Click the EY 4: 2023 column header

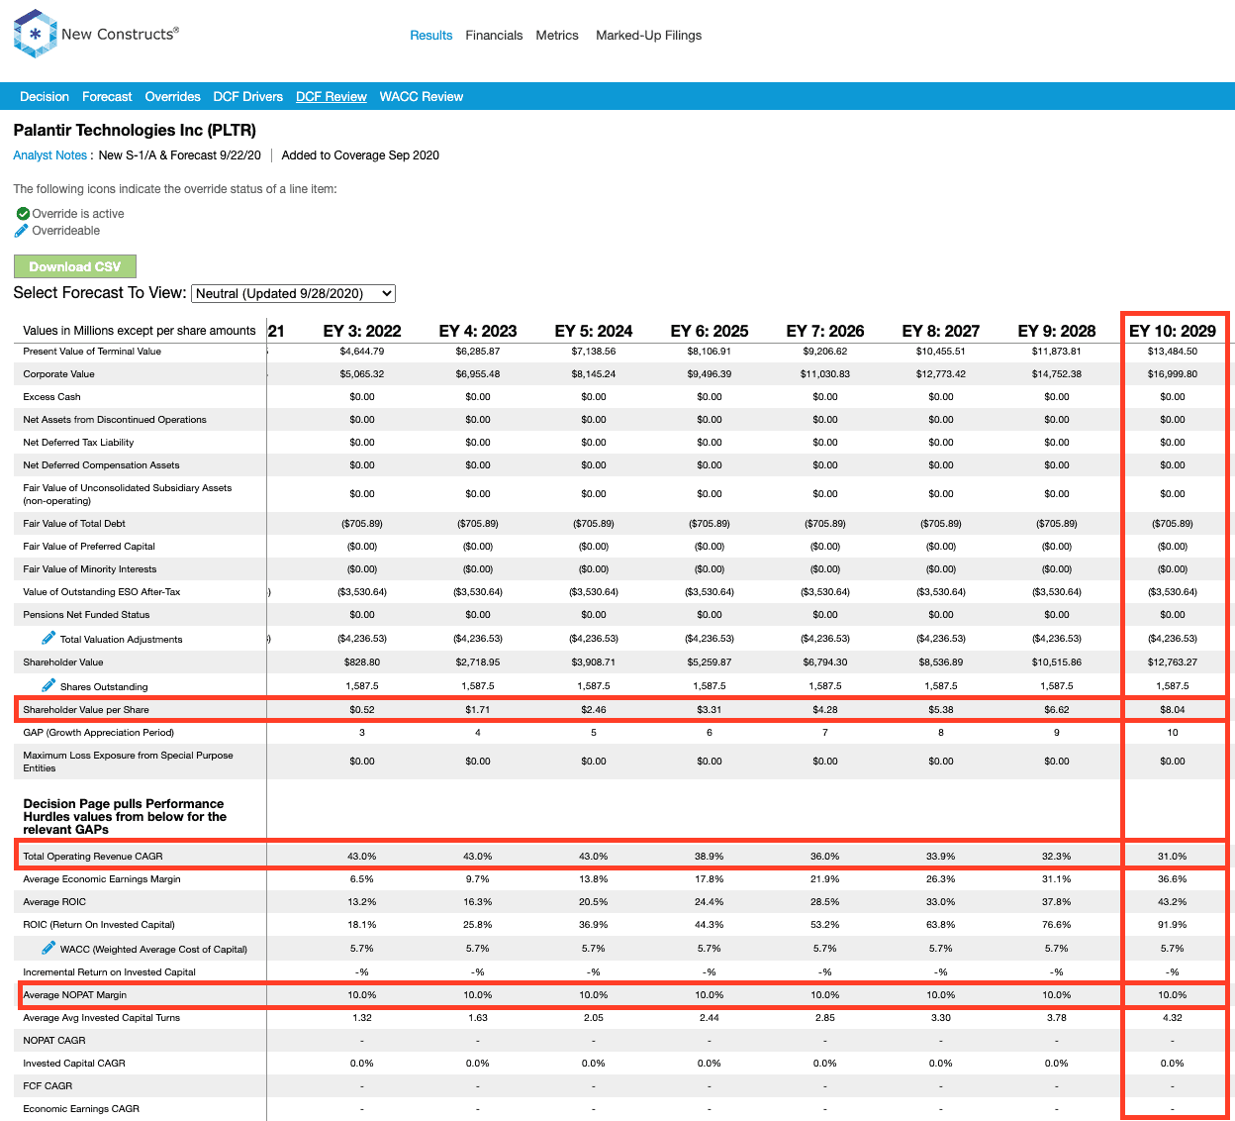pyautogui.click(x=478, y=331)
